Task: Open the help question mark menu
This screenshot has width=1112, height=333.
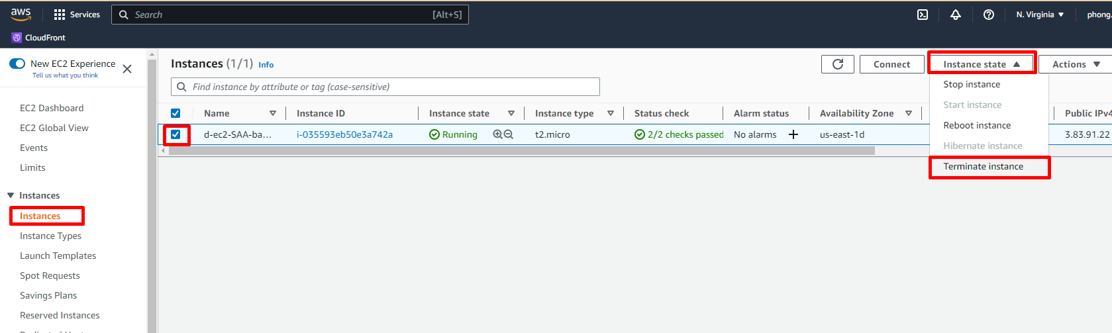Action: tap(988, 15)
